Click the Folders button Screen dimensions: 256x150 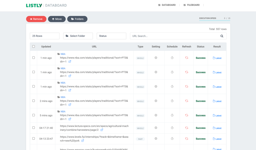77,19
